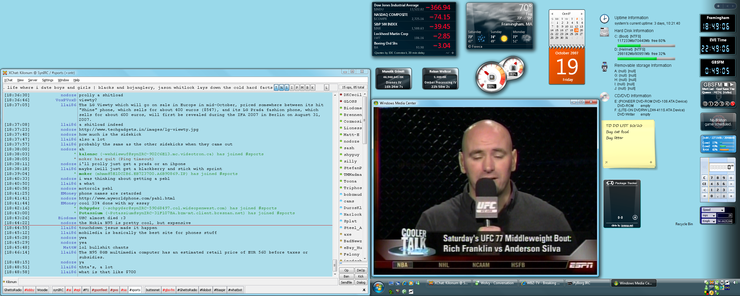Click the Op button
The width and height of the screenshot is (740, 296).
(x=346, y=270)
